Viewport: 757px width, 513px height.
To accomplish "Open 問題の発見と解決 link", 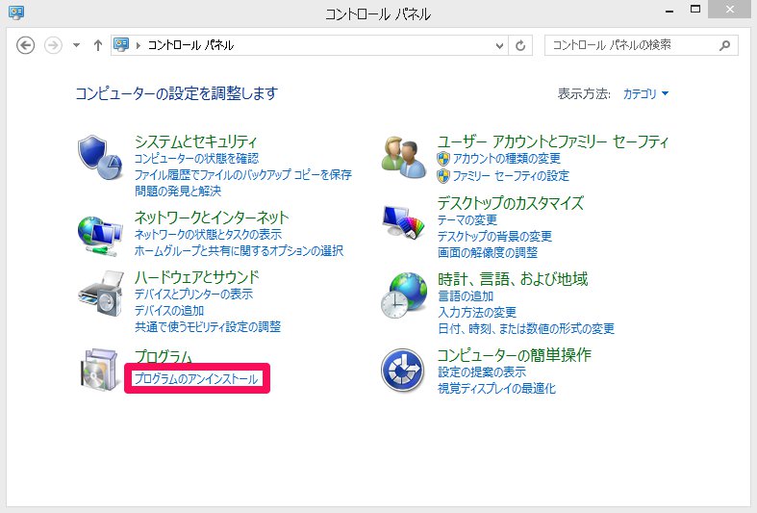I will [x=178, y=192].
